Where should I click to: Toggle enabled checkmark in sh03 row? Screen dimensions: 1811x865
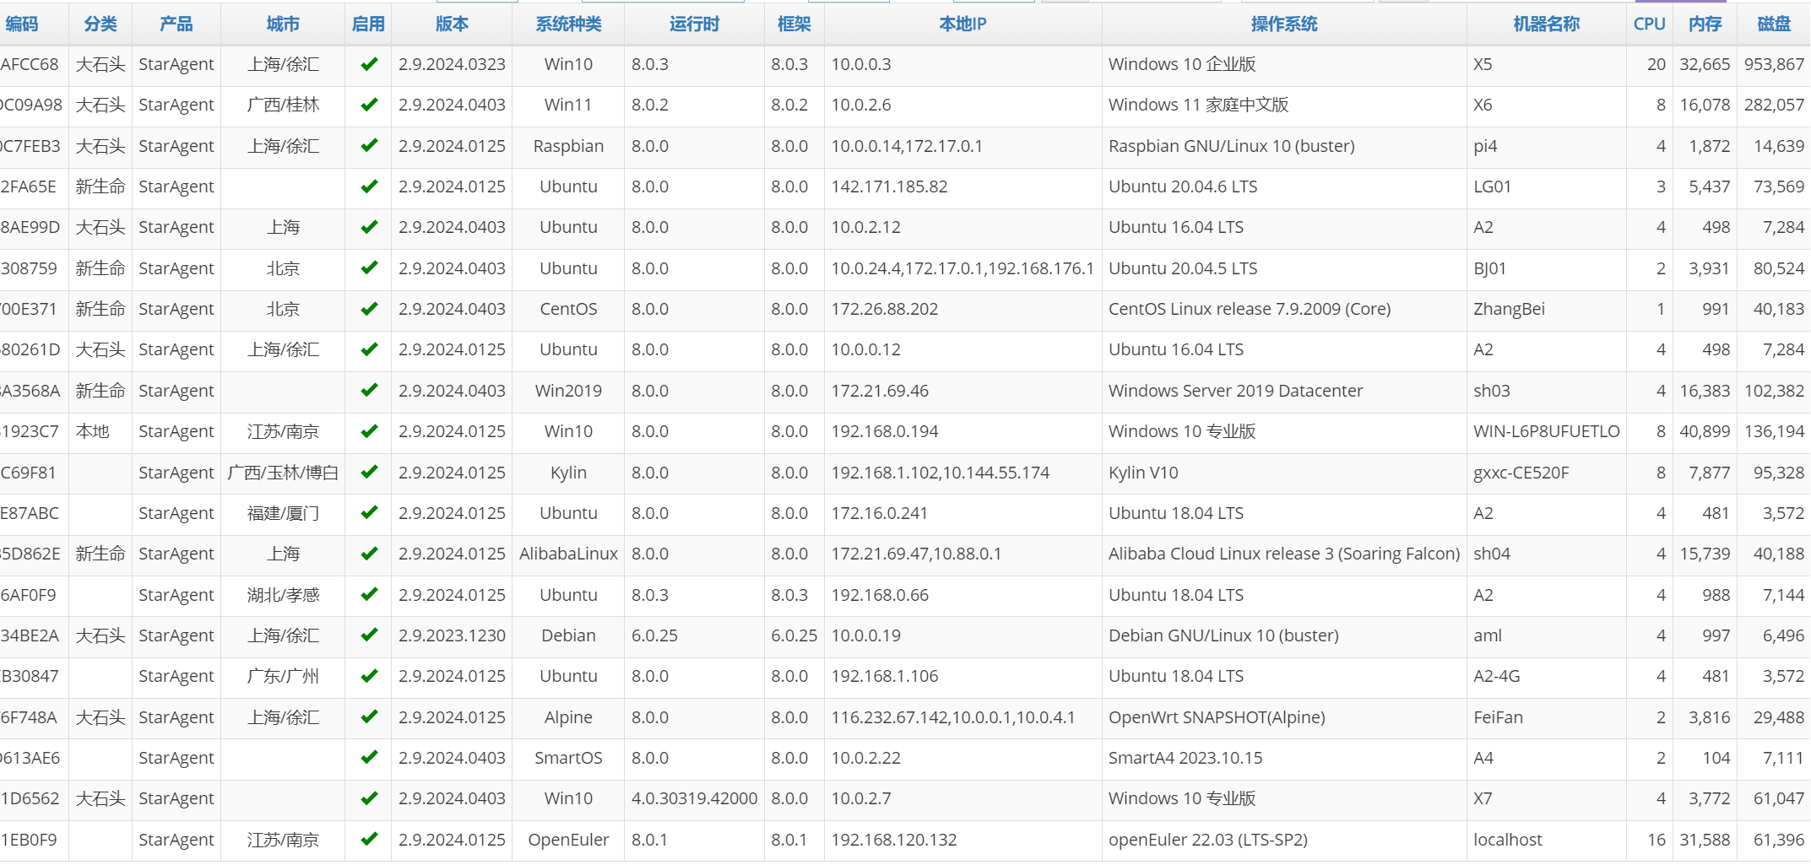tap(369, 391)
